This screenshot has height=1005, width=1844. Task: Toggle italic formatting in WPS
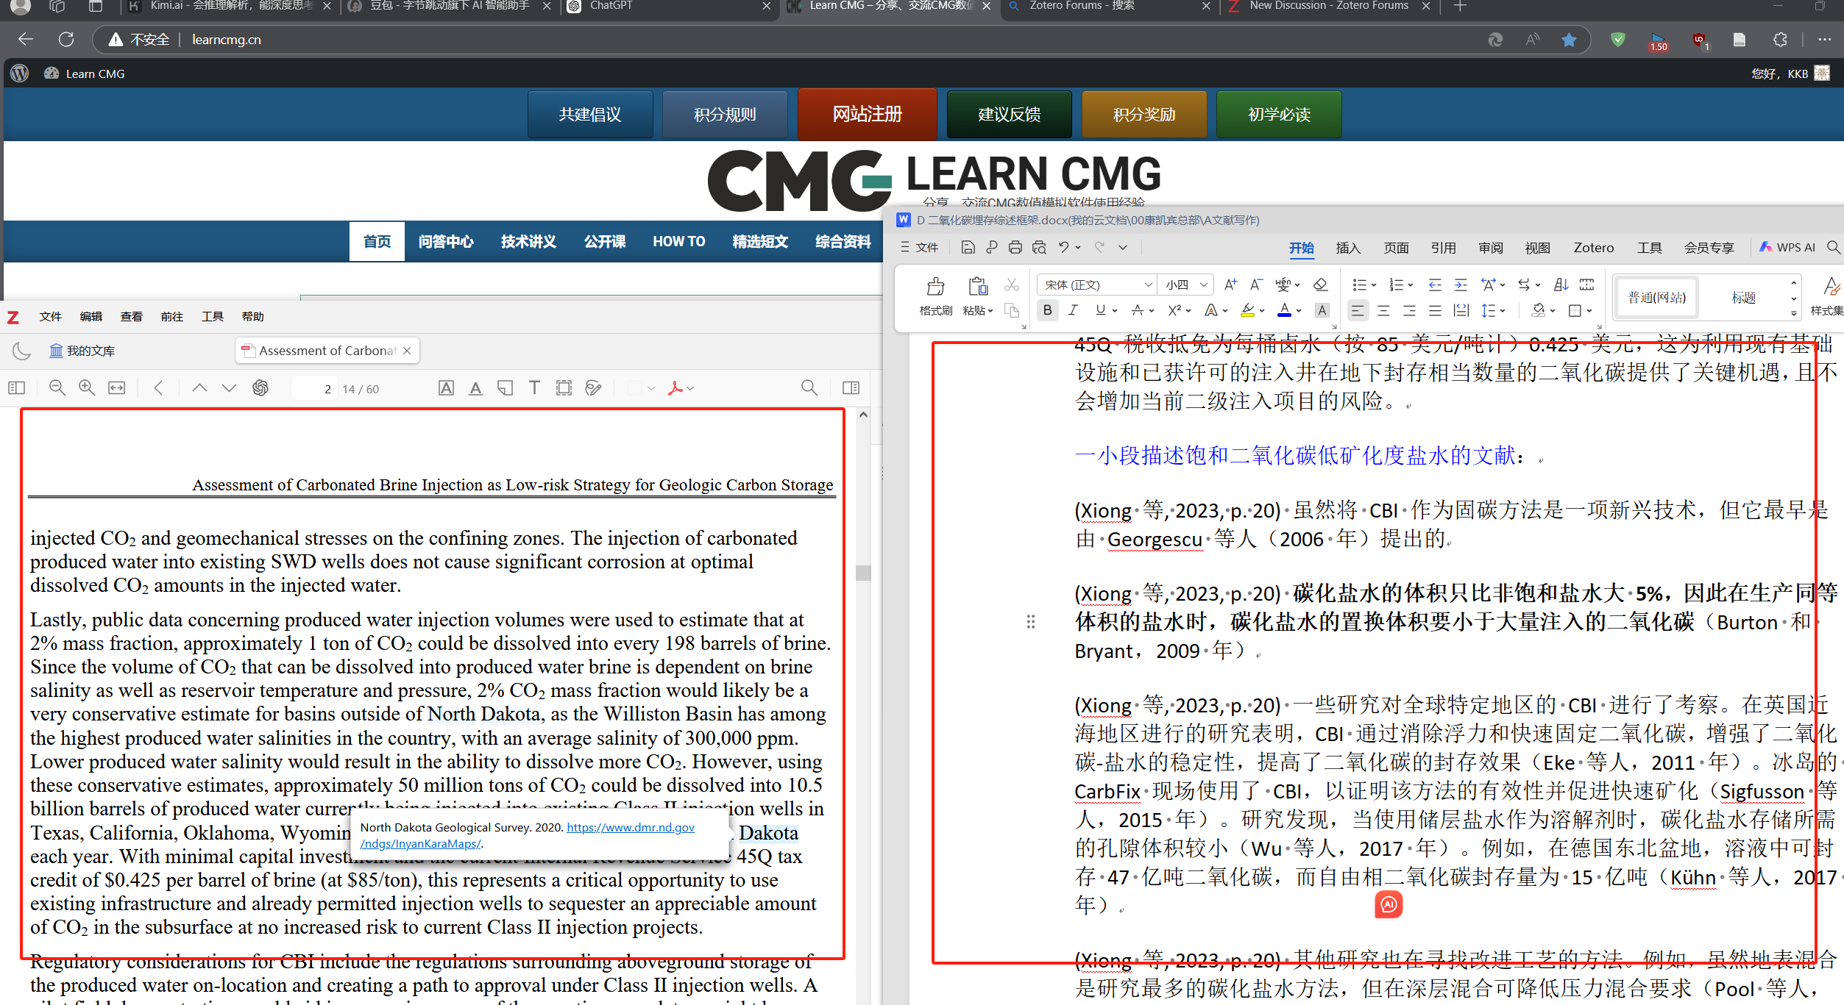(1073, 310)
